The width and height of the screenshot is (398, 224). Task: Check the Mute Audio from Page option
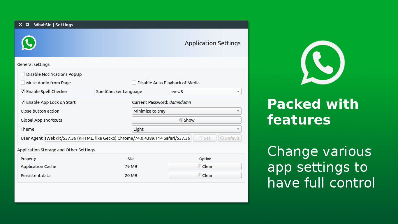tap(23, 83)
